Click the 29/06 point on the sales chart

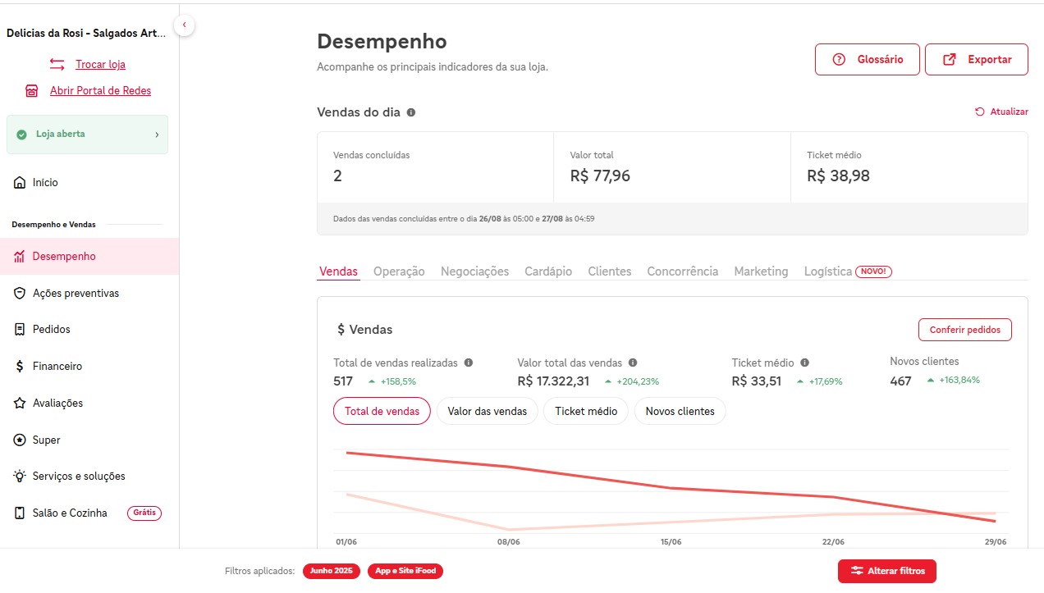click(995, 521)
